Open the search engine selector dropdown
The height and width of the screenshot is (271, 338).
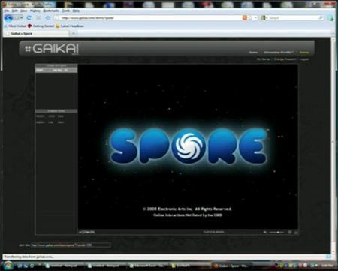[x=264, y=18]
